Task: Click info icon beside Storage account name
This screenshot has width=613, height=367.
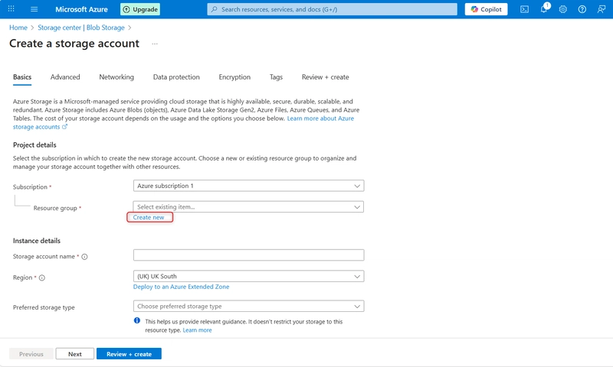Action: tap(84, 257)
